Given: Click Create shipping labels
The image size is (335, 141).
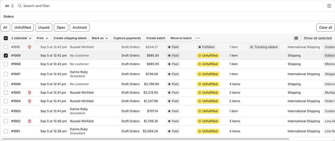Looking at the screenshot, I should click(x=70, y=38).
